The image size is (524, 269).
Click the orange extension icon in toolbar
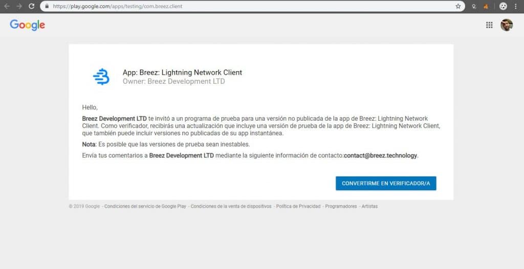click(486, 6)
